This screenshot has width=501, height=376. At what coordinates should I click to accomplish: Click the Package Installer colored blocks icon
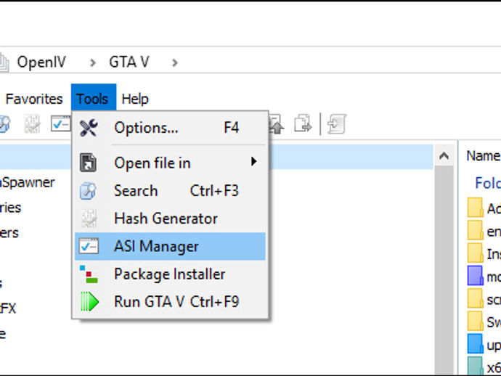(x=89, y=274)
